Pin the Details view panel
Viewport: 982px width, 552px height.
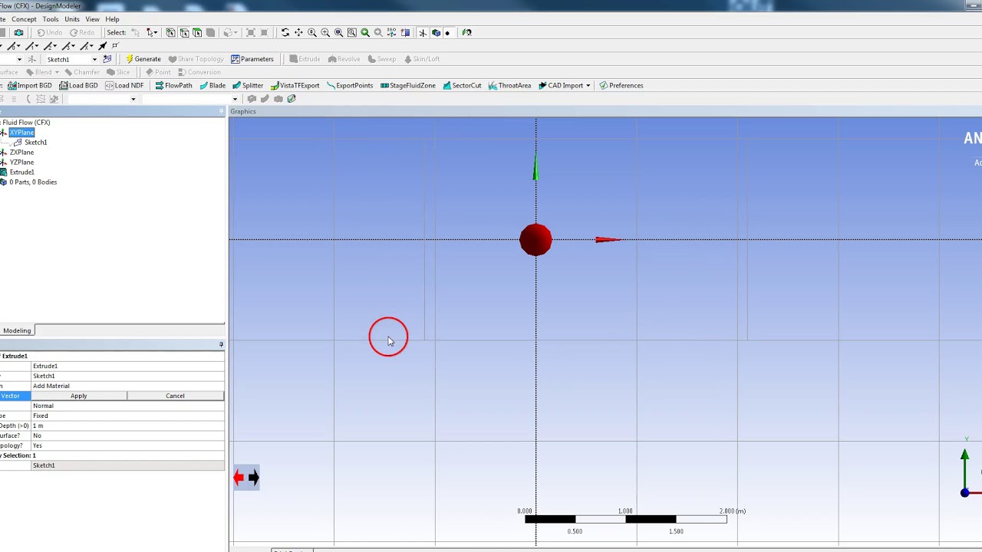click(221, 345)
